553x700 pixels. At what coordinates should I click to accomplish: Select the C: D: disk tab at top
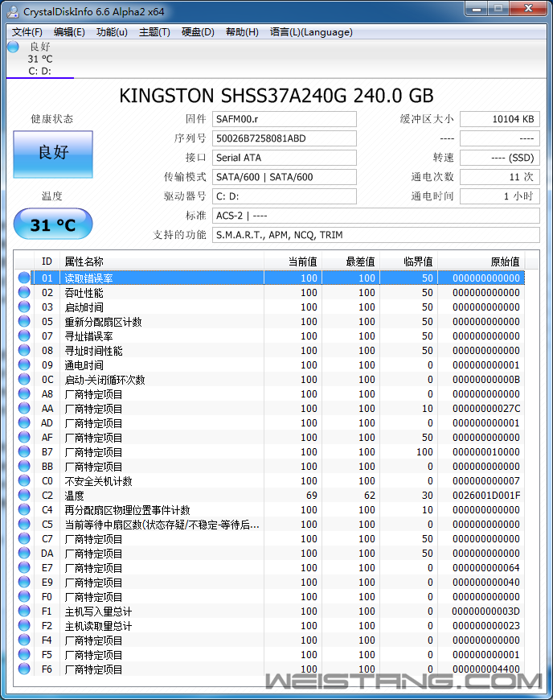(x=40, y=59)
